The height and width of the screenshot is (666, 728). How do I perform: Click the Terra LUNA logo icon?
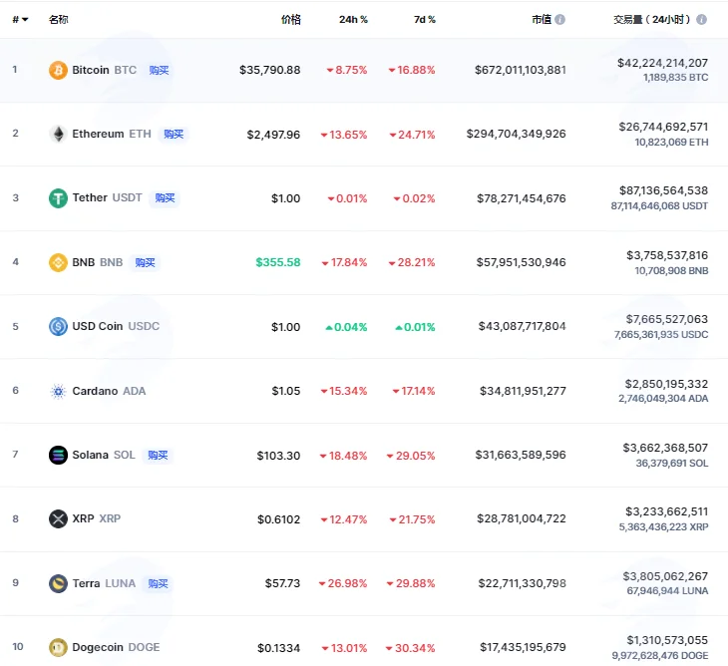(x=58, y=583)
